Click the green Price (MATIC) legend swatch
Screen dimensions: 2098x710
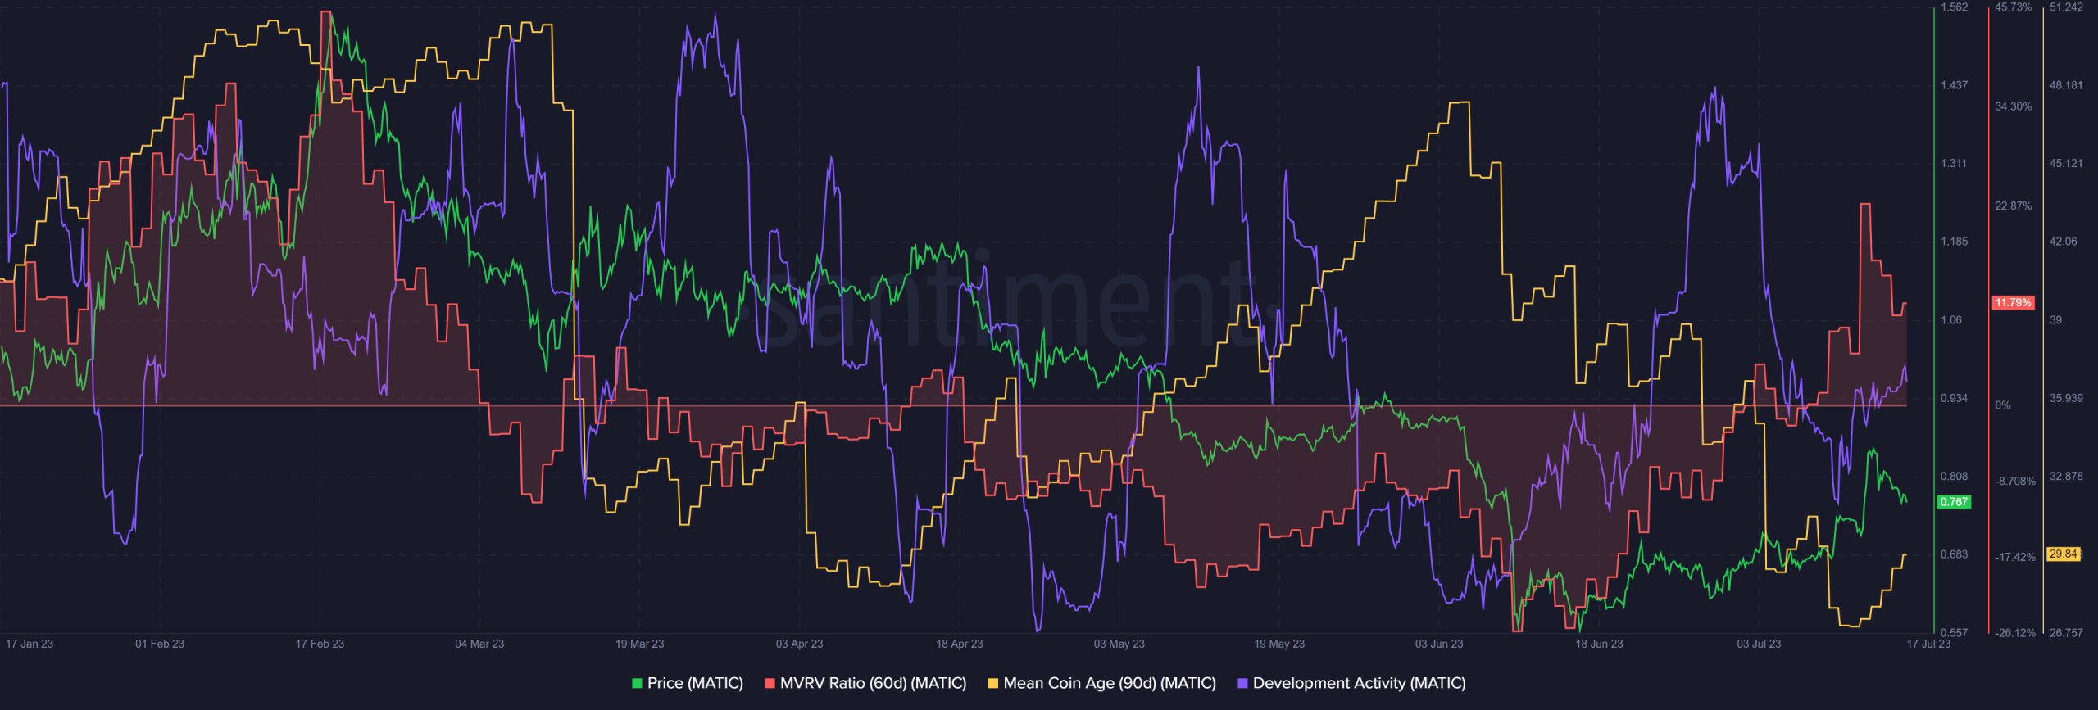tap(637, 683)
